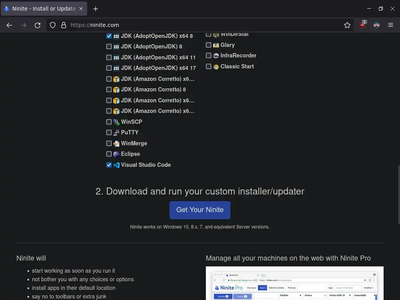Click the PuTTY app icon

tap(116, 133)
